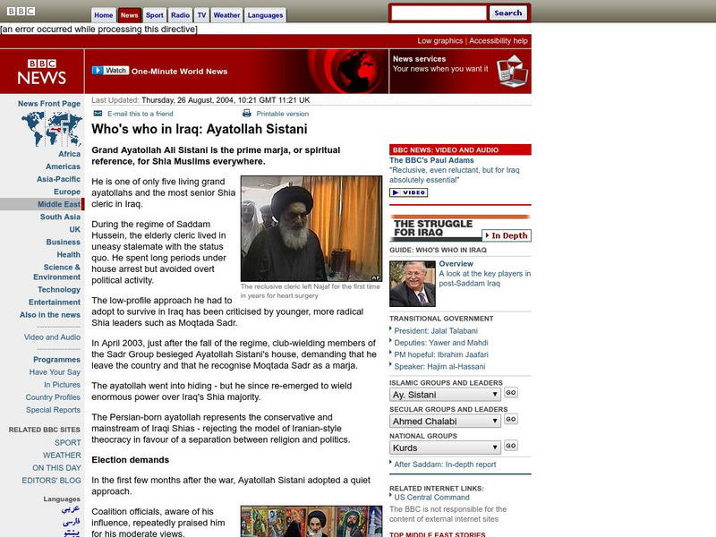Image resolution: width=716 pixels, height=537 pixels.
Task: Click GO button next to Ay. Sistani
Action: coord(511,392)
